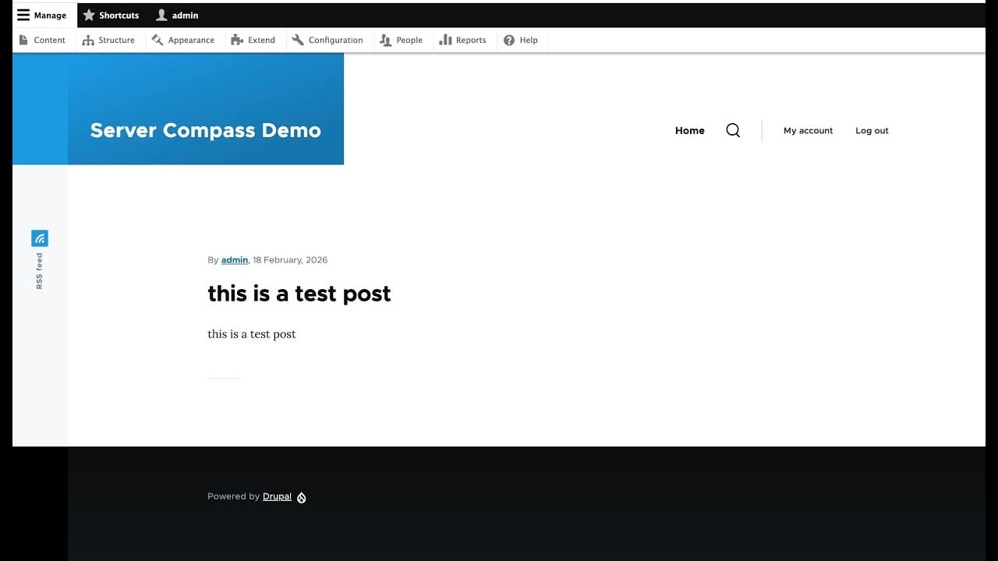Click the Server Compass Demo site banner

(x=205, y=130)
